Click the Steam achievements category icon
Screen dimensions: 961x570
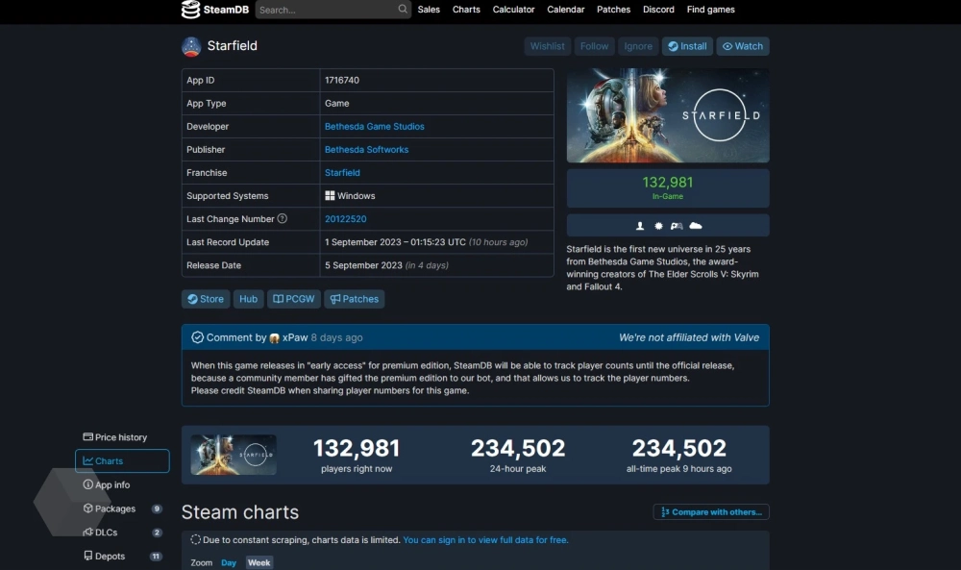coord(658,226)
